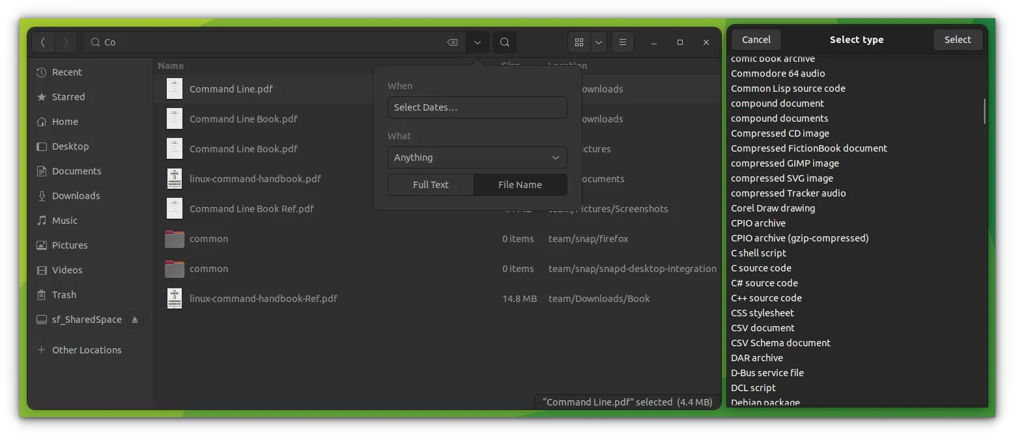Open the hamburger main menu
1015x438 pixels.
622,42
